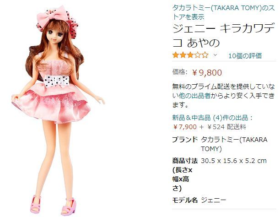Click the product title ジェニー キラカワデコ あやの
This screenshot has height=217, width=280.
[x=223, y=36]
